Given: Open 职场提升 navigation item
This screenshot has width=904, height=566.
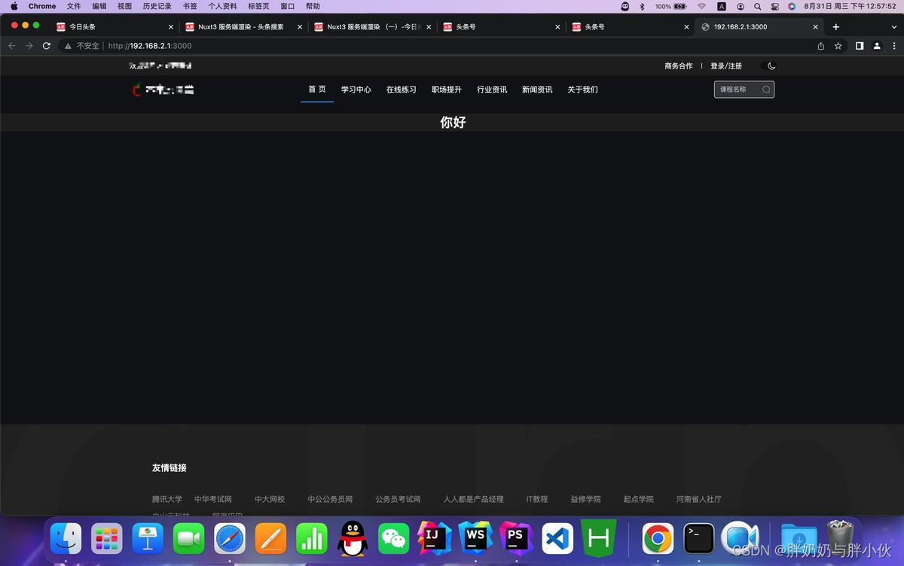Looking at the screenshot, I should (x=447, y=90).
